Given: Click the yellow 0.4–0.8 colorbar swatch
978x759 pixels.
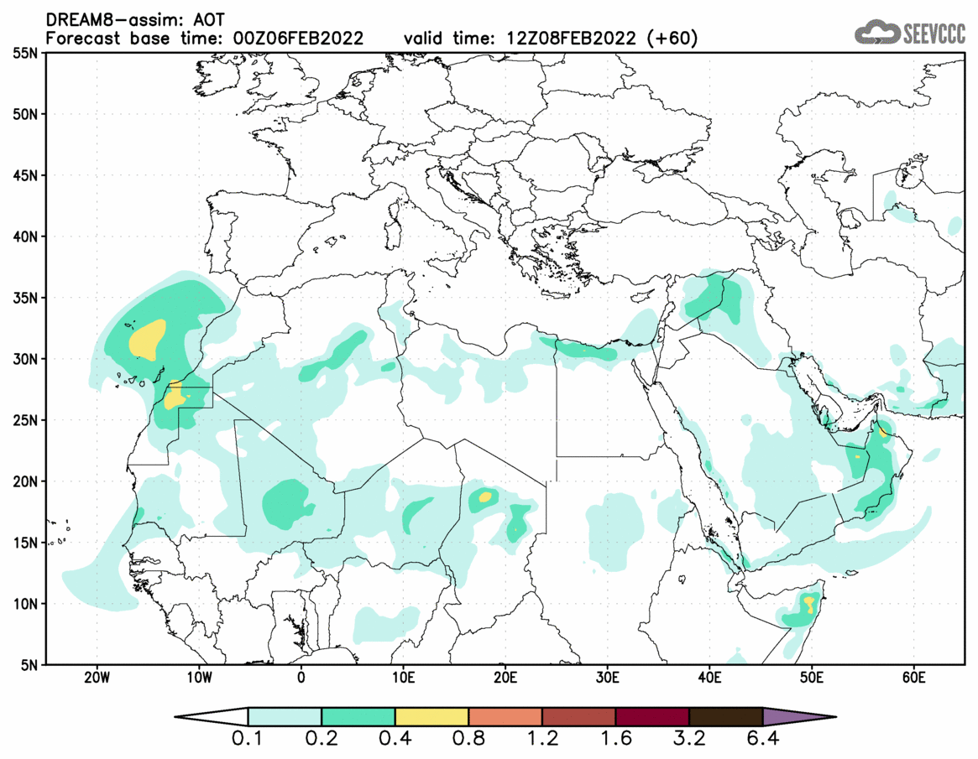Looking at the screenshot, I should (431, 716).
